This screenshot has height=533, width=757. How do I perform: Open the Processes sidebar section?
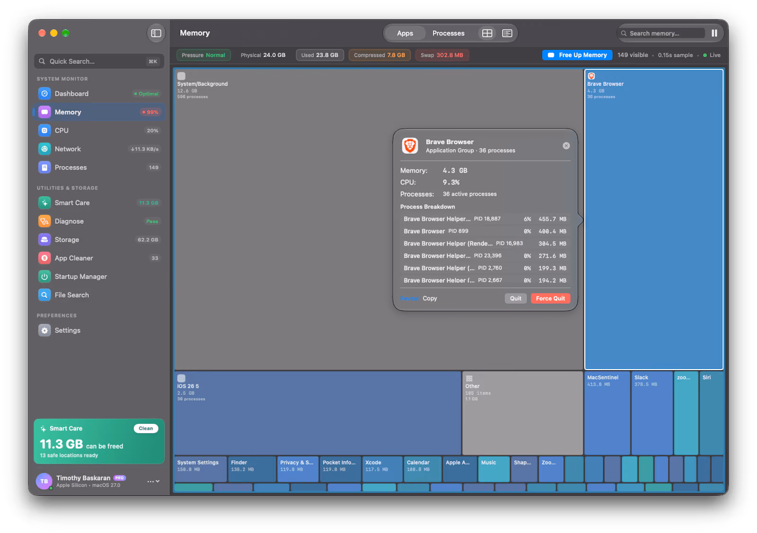(x=99, y=167)
